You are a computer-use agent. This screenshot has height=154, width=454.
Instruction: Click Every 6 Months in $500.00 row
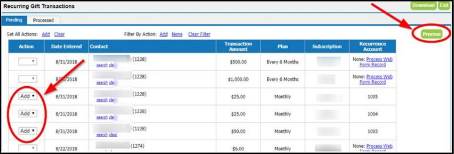coord(282,62)
